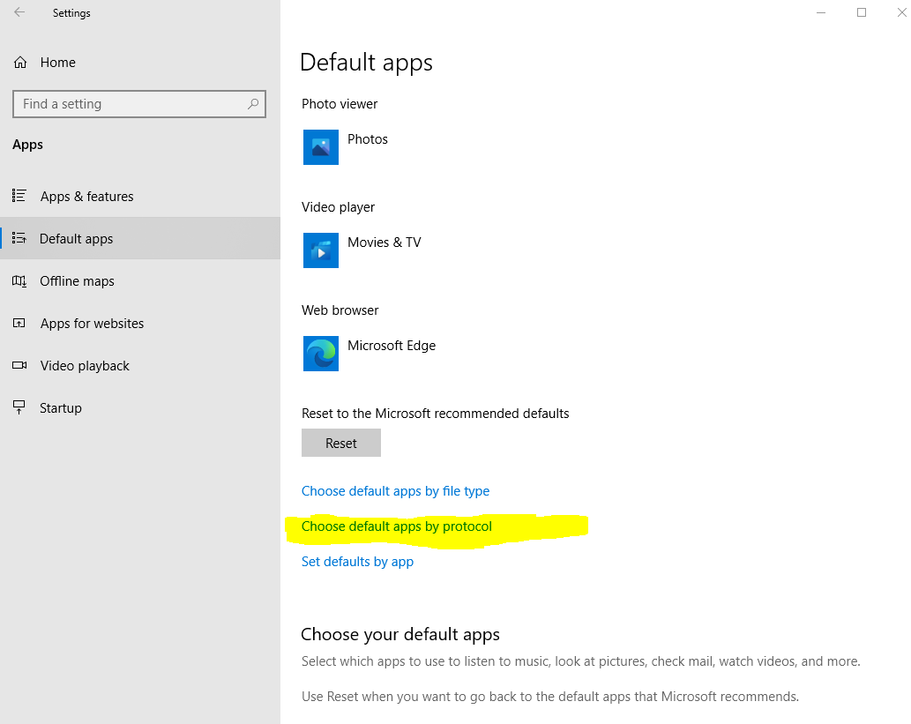Open Choose default apps by file type
This screenshot has width=911, height=724.
[x=396, y=491]
